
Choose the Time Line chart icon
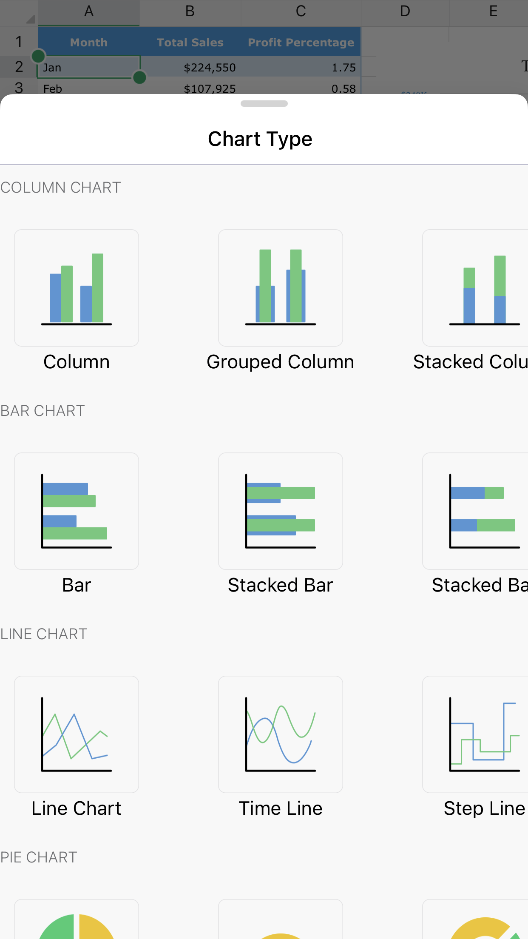coord(281,734)
